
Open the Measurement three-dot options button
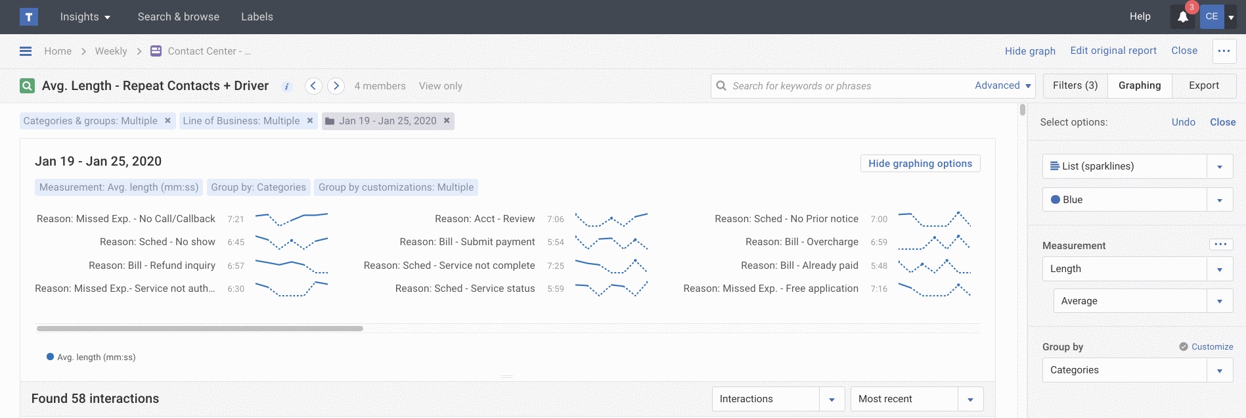1220,244
